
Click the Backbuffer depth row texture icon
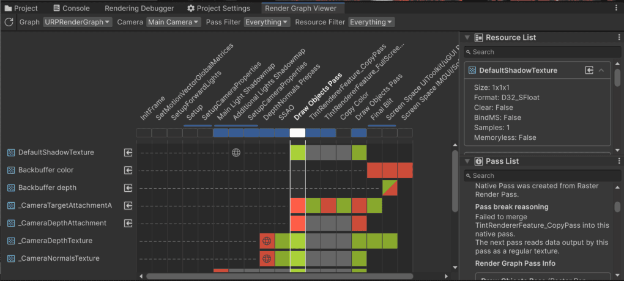click(x=11, y=188)
